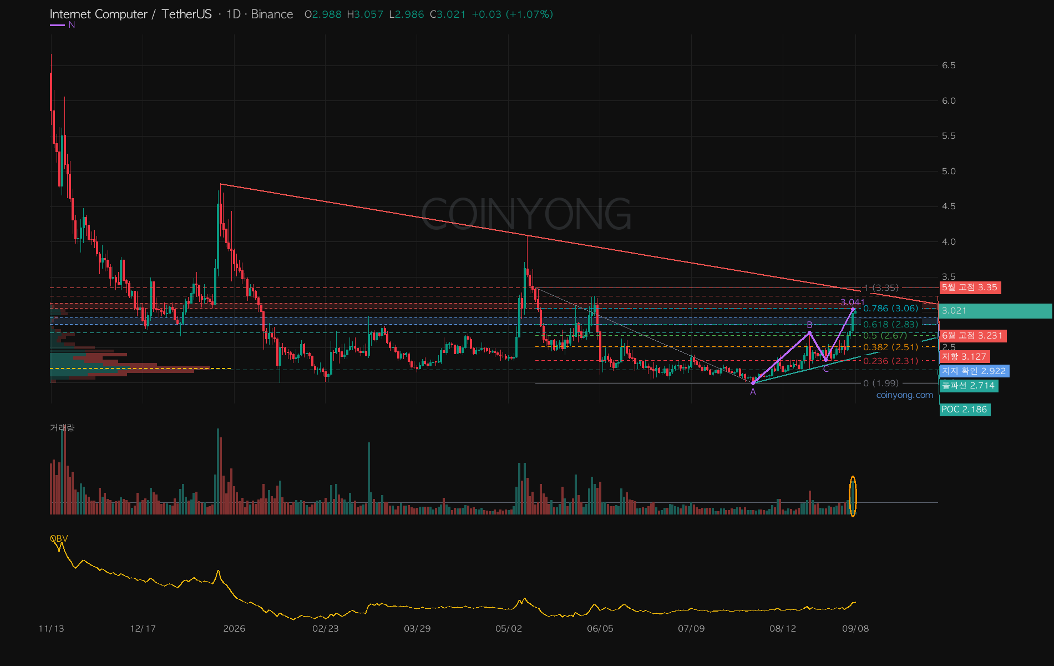1054x666 pixels.
Task: Click the 03/29 date axis label
Action: click(417, 629)
